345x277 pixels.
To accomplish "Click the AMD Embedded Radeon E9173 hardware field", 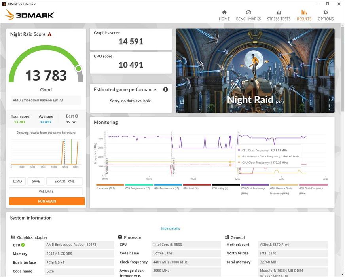I will tap(46, 100).
